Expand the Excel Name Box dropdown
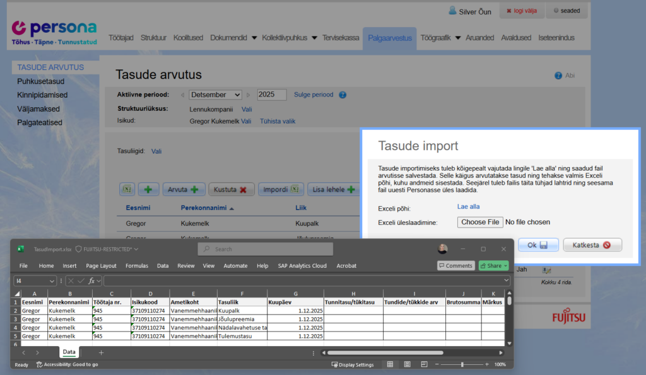This screenshot has width=646, height=375. [52, 280]
